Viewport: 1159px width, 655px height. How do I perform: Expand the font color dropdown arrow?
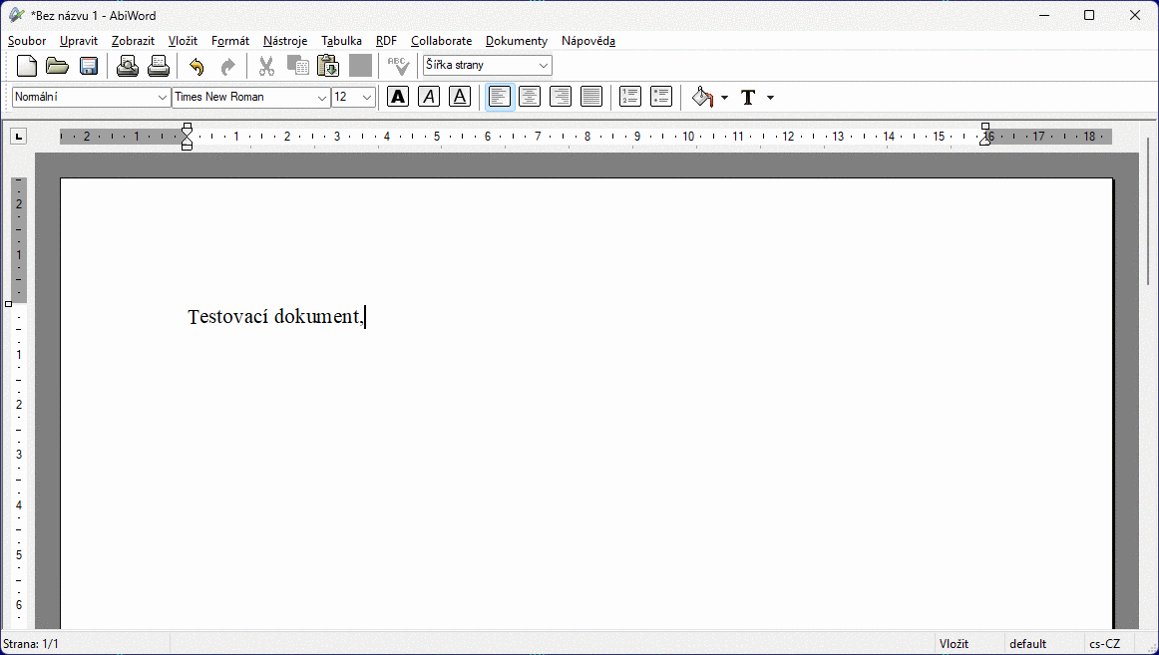pos(770,98)
